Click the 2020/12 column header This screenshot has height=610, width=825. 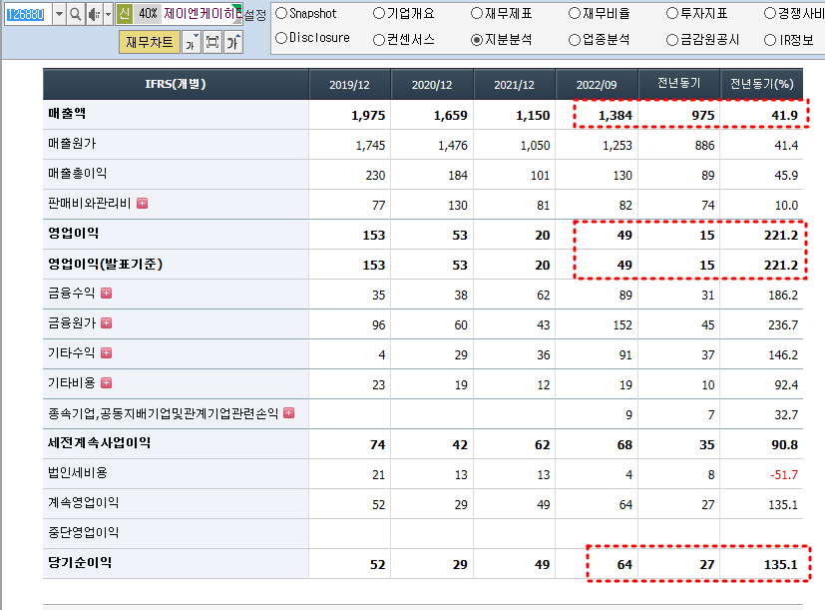pos(432,84)
